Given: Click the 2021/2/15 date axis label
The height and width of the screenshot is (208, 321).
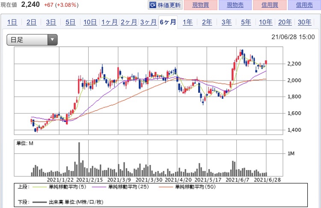Looking at the screenshot, I should pyautogui.click(x=89, y=180).
